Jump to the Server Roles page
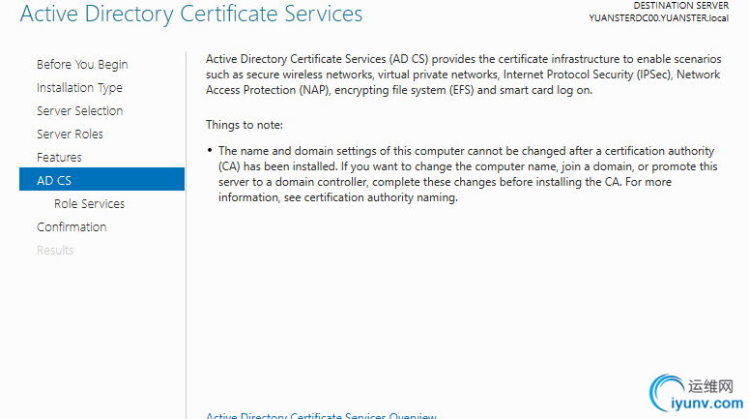 70,135
